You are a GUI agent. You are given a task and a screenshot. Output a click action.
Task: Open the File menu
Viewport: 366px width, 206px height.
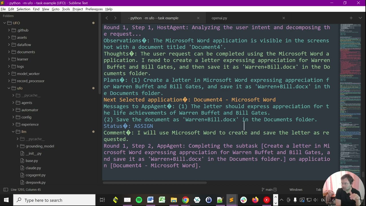click(x=3, y=9)
